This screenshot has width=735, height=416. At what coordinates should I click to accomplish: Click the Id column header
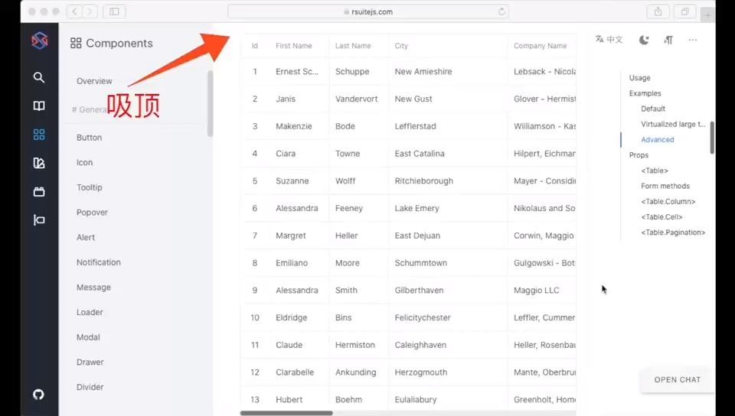pos(254,46)
